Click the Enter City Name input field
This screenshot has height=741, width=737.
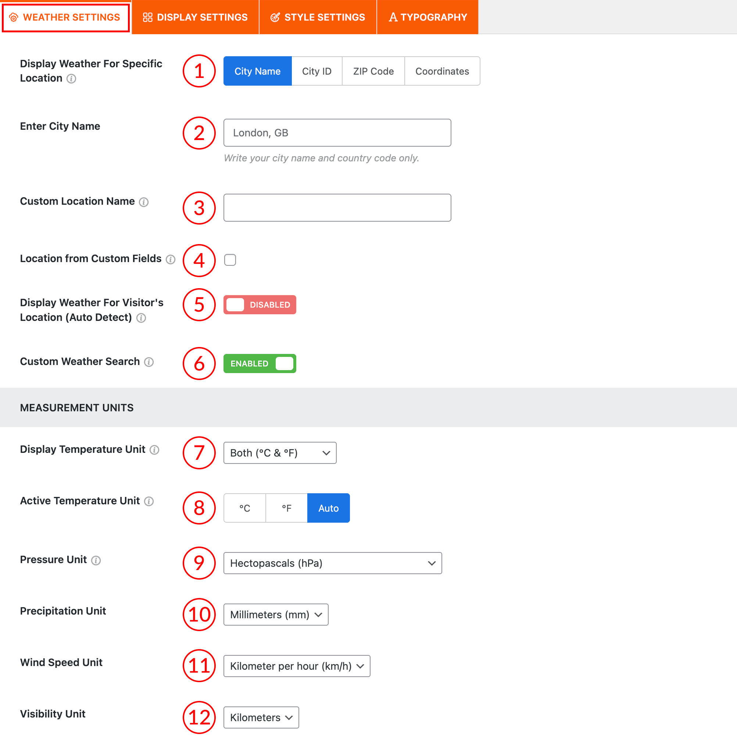coord(337,133)
